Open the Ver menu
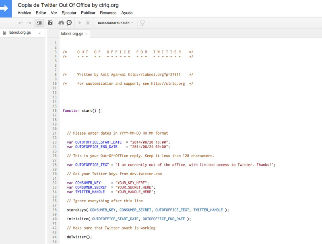This screenshot has height=244, width=322. point(54,13)
